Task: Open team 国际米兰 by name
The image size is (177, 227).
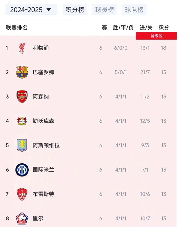Action: coord(43,170)
